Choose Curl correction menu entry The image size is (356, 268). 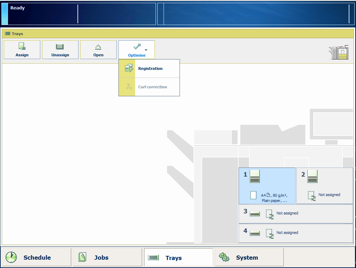[x=152, y=87]
